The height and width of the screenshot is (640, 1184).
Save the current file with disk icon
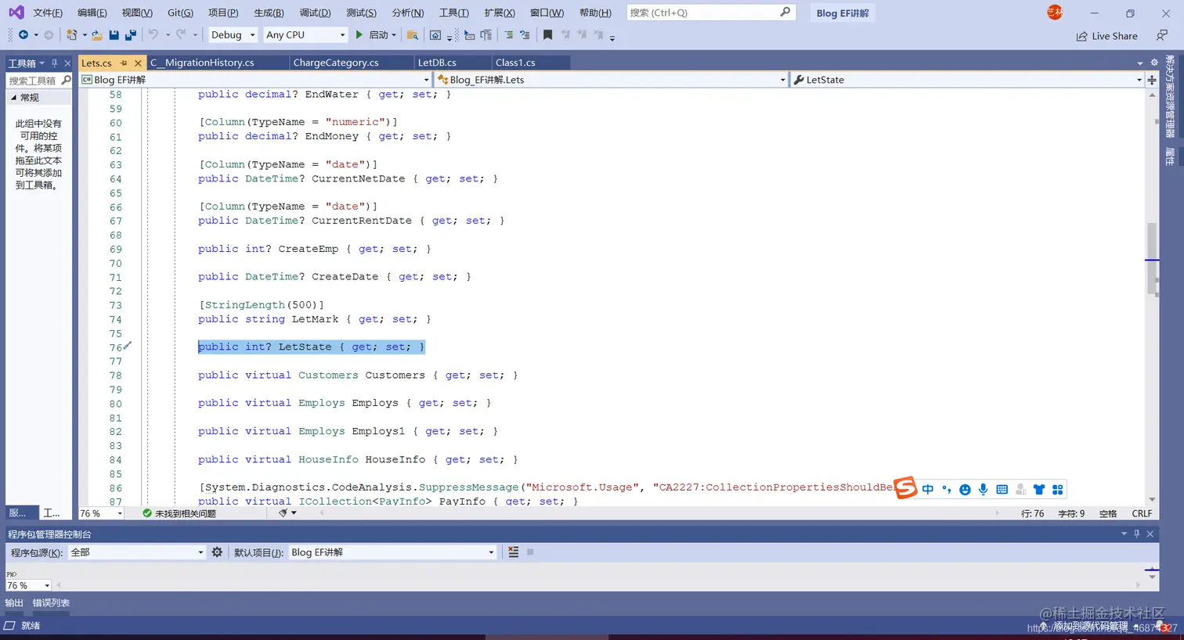(114, 34)
